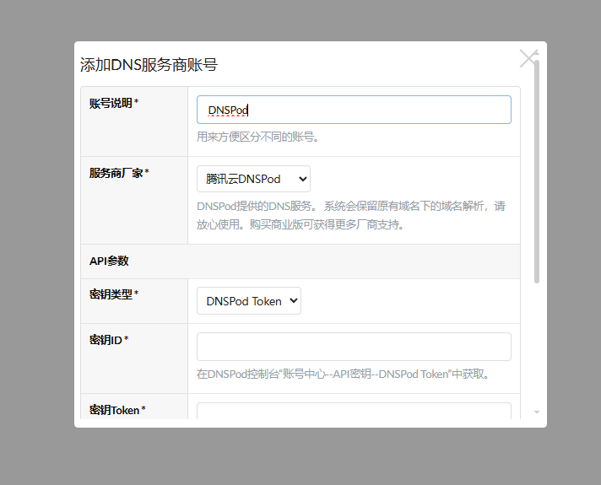This screenshot has width=601, height=485.
Task: Open the 服务商厂家 dropdown showing 腾讯云DNSPod
Action: (x=253, y=179)
